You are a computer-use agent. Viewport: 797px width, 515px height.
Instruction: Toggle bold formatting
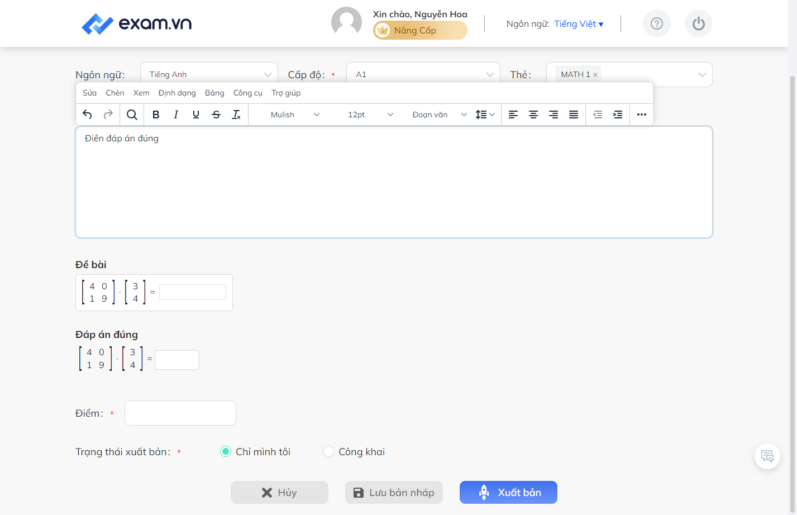click(156, 115)
